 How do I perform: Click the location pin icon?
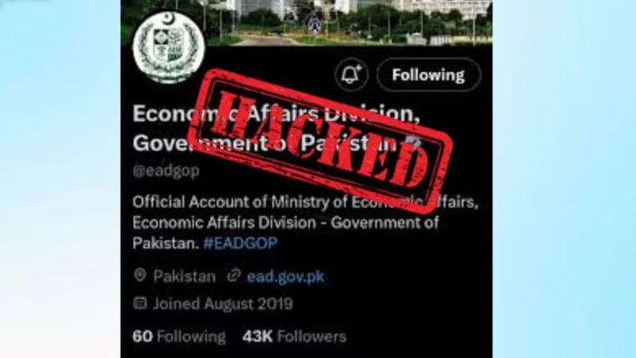pos(140,276)
